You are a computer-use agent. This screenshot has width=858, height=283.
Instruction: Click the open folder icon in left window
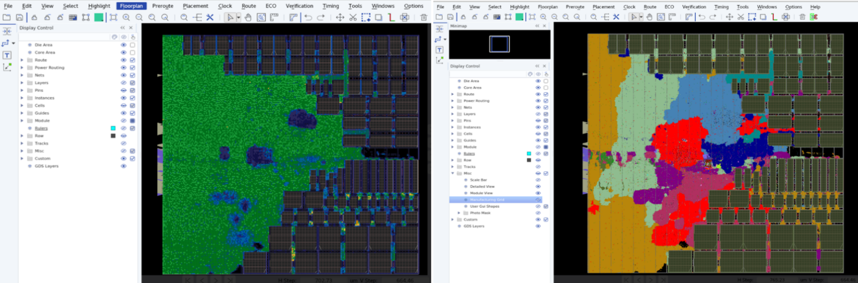pos(6,17)
